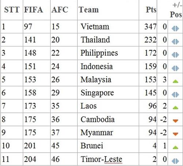The width and height of the screenshot is (183, 166).
Task: Click the orange down arrow for Cambodia
Action: [175, 121]
